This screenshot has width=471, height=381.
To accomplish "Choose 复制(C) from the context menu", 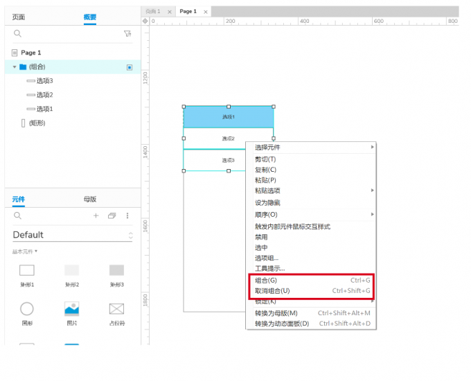I will (311, 170).
